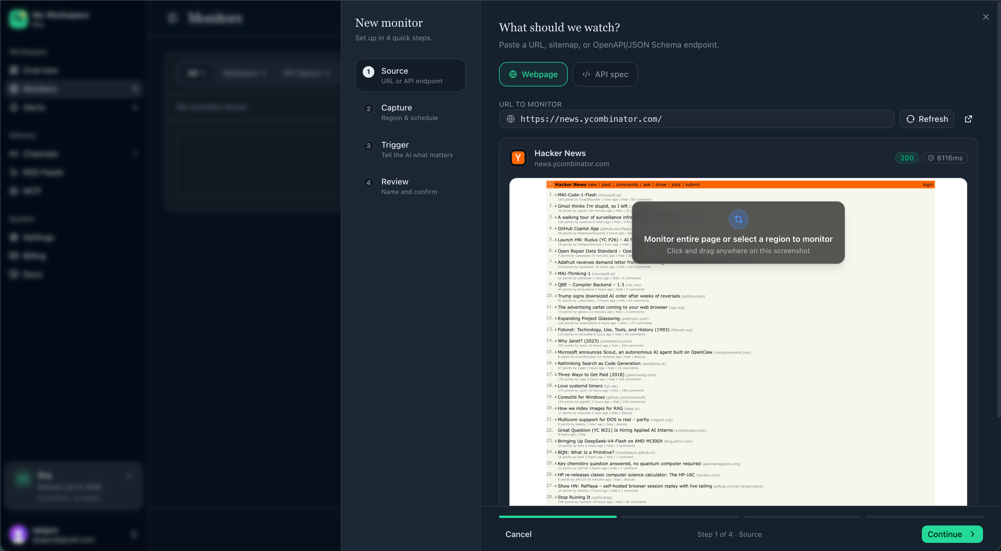Click 'past' link in preview header
1001x551 pixels.
point(606,185)
